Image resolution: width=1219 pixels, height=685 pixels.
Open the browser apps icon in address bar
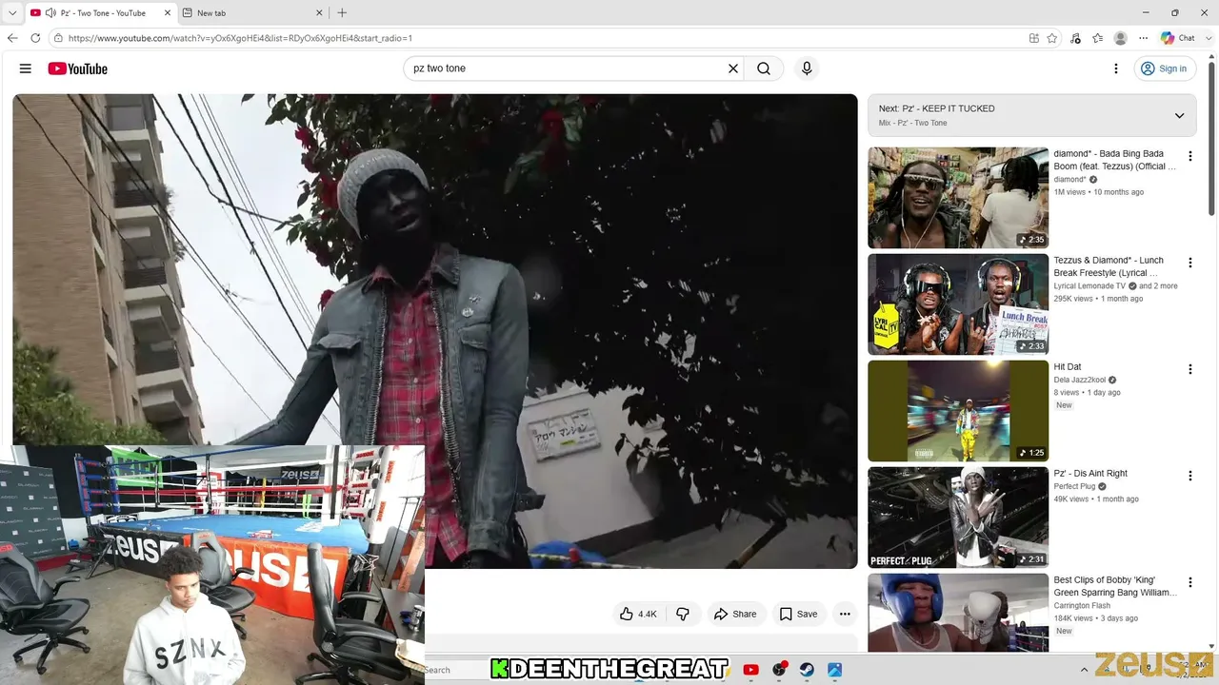pos(1034,38)
